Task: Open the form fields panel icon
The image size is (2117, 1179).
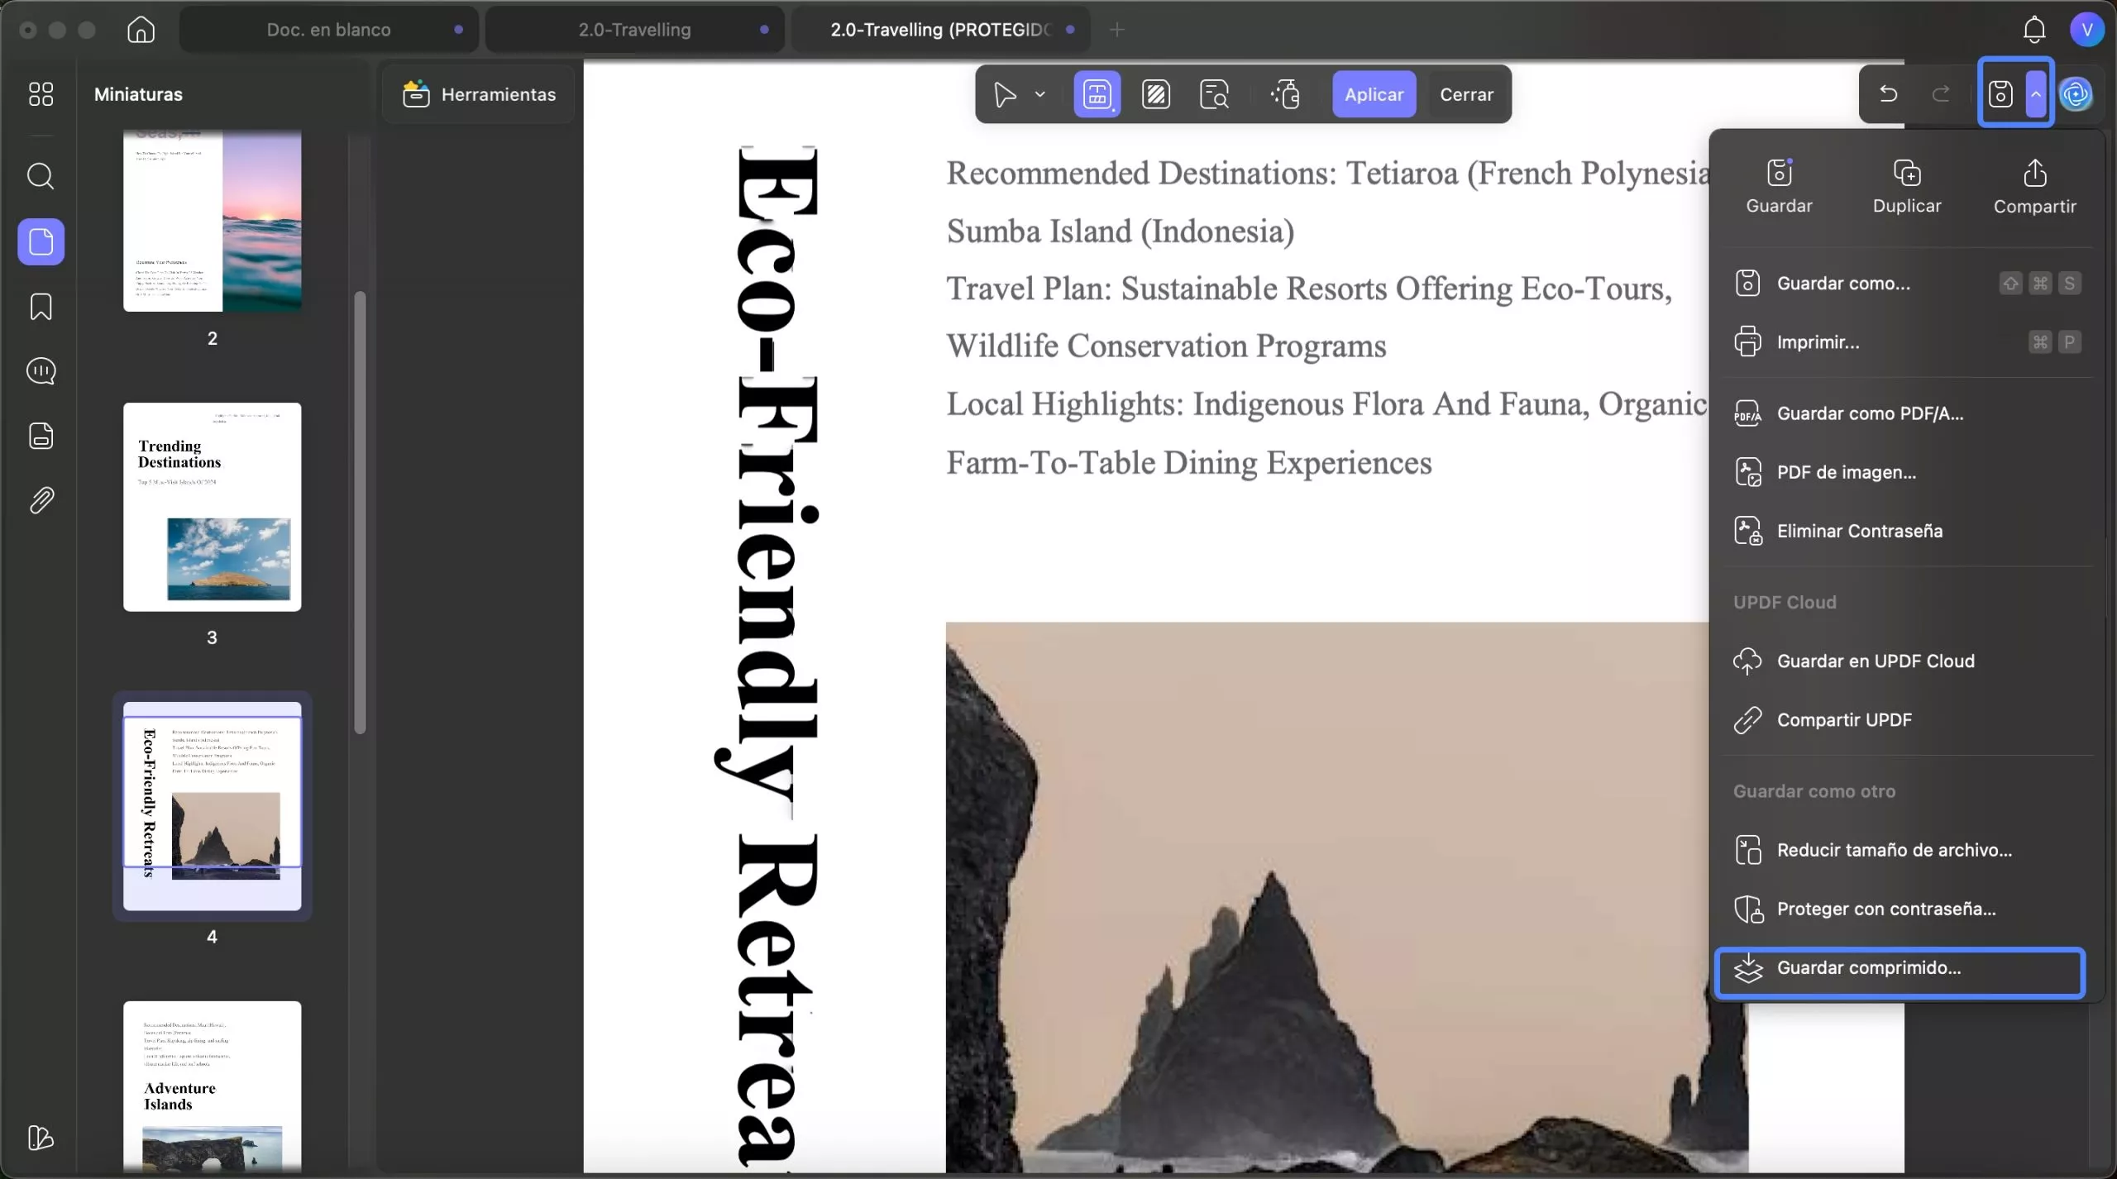Action: click(41, 436)
